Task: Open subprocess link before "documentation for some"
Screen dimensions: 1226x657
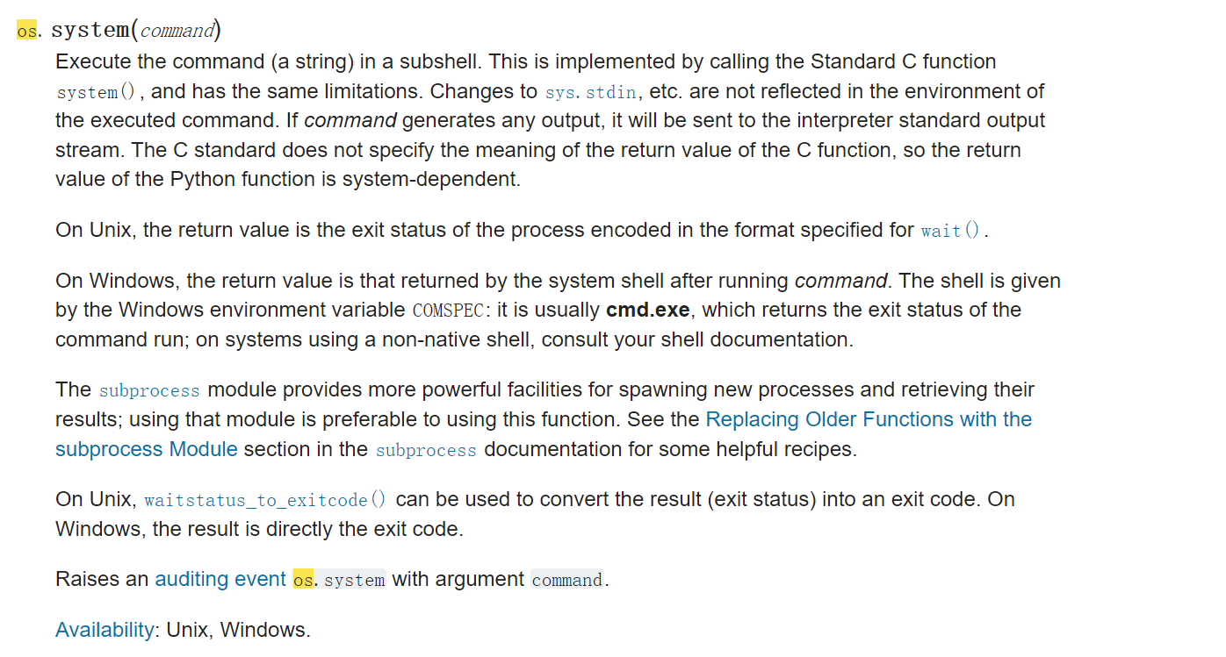Action: 426,450
